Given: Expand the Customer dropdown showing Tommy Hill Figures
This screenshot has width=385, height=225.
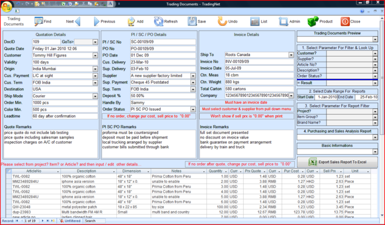Looking at the screenshot, I should coord(96,55).
